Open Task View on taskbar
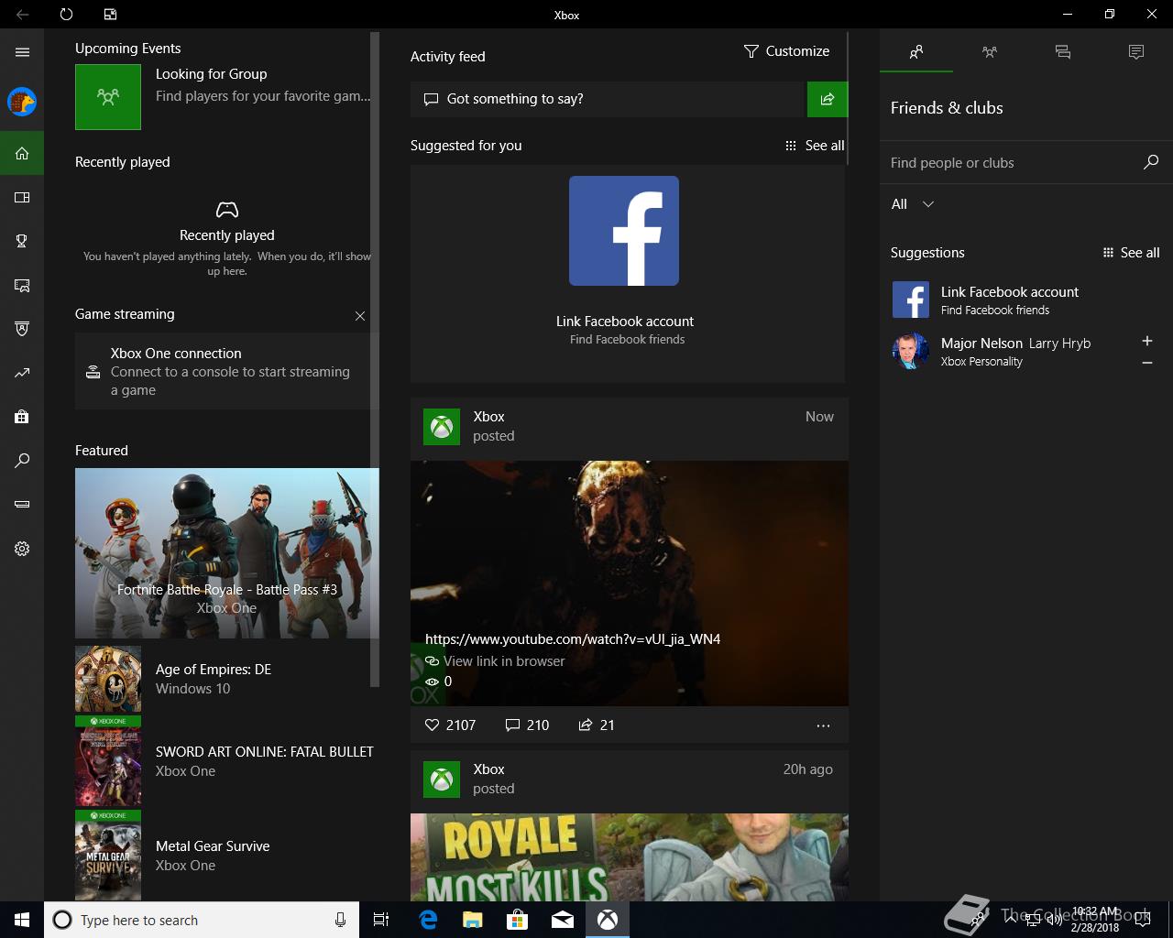1173x938 pixels. coord(381,920)
